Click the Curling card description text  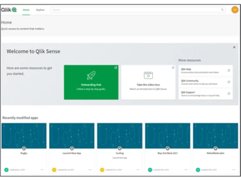point(120,158)
